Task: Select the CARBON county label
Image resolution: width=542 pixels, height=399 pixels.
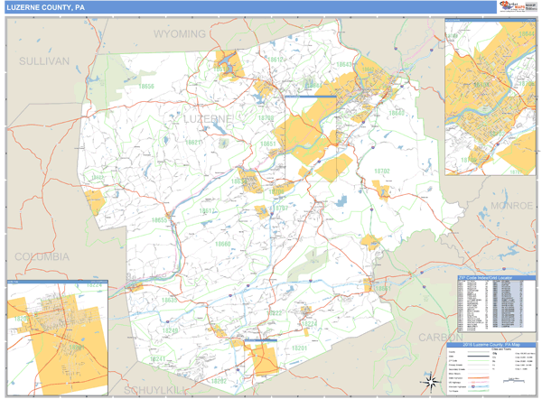Action: click(x=441, y=337)
